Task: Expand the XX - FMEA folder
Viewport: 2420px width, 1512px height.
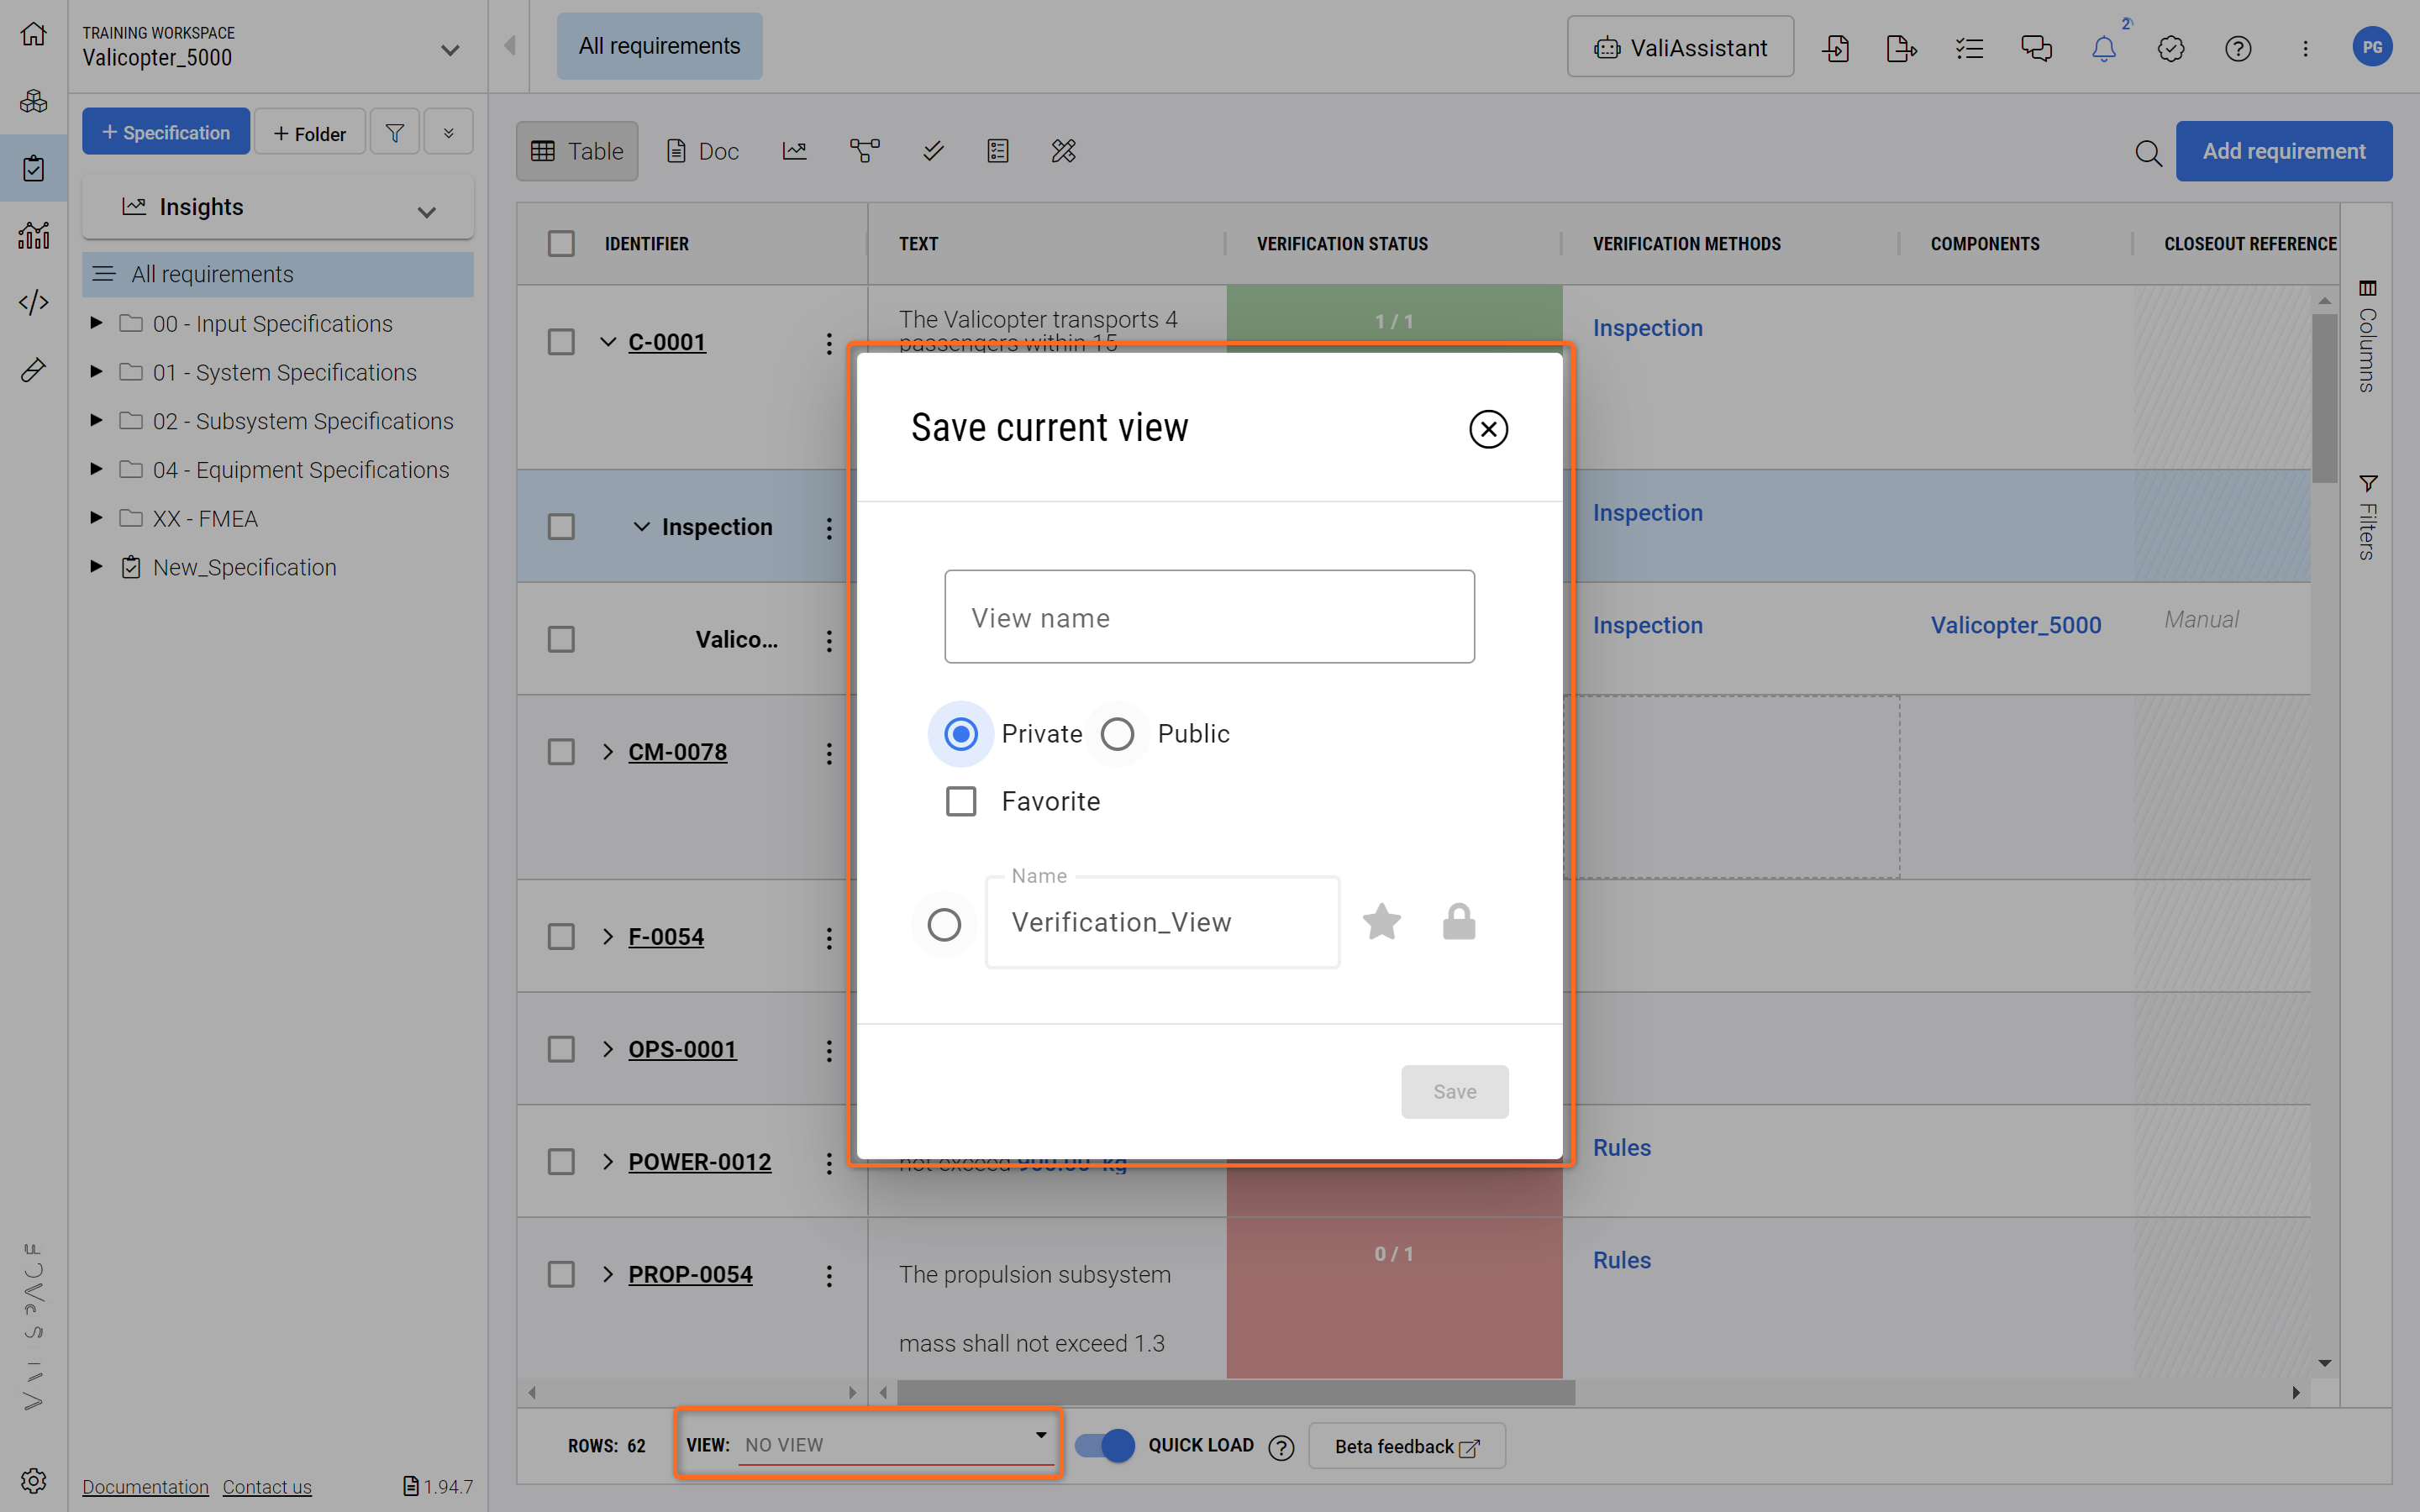Action: pos(96,518)
